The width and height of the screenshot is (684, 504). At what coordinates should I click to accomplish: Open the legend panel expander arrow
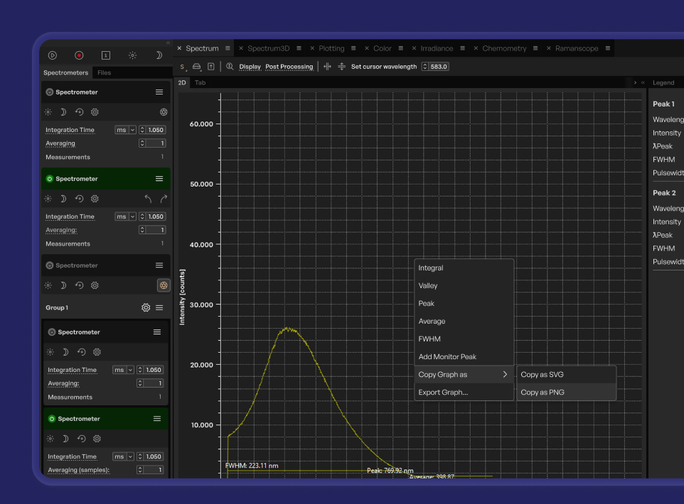(x=635, y=82)
